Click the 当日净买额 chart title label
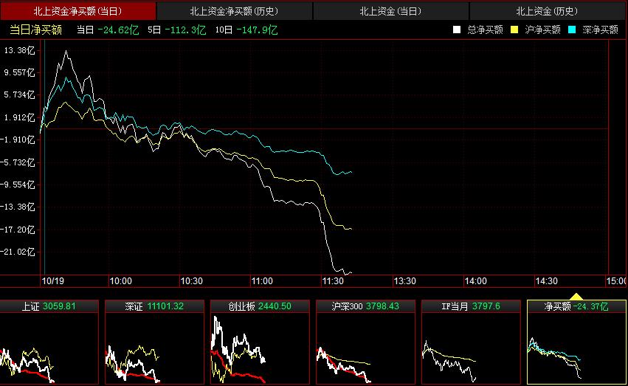Screen dimensions: 628x386 (x=35, y=30)
